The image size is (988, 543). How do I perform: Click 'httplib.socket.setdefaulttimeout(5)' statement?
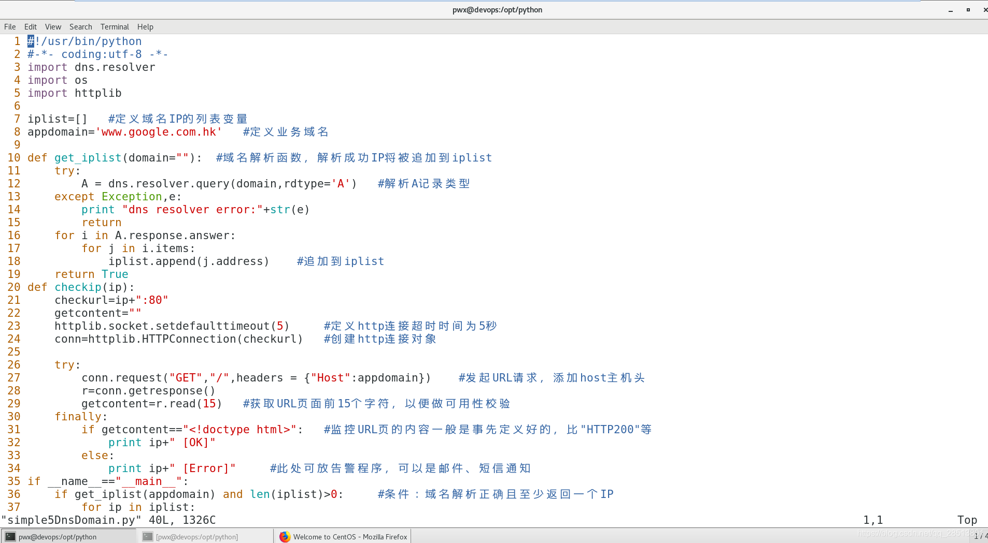172,326
